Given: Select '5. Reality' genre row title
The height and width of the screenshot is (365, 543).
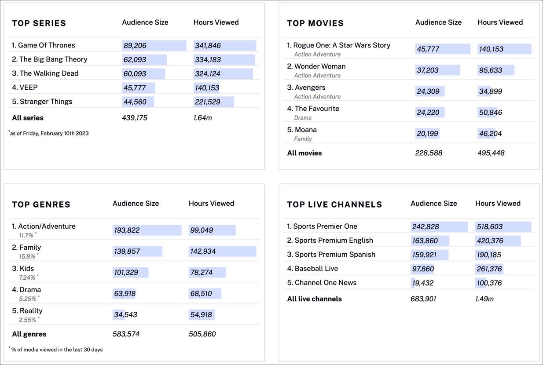Looking at the screenshot, I should click(x=27, y=311).
